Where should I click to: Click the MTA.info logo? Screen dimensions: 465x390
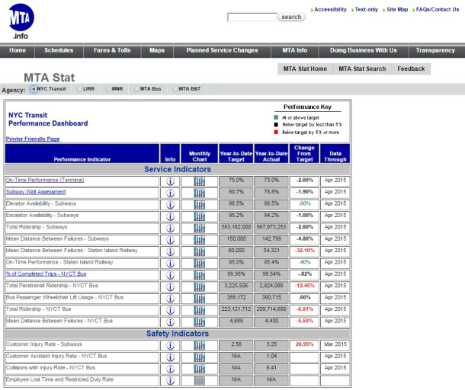21,21
